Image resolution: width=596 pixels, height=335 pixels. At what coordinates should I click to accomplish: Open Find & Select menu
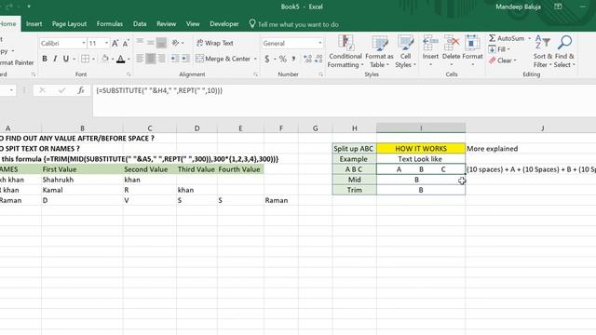tap(564, 51)
